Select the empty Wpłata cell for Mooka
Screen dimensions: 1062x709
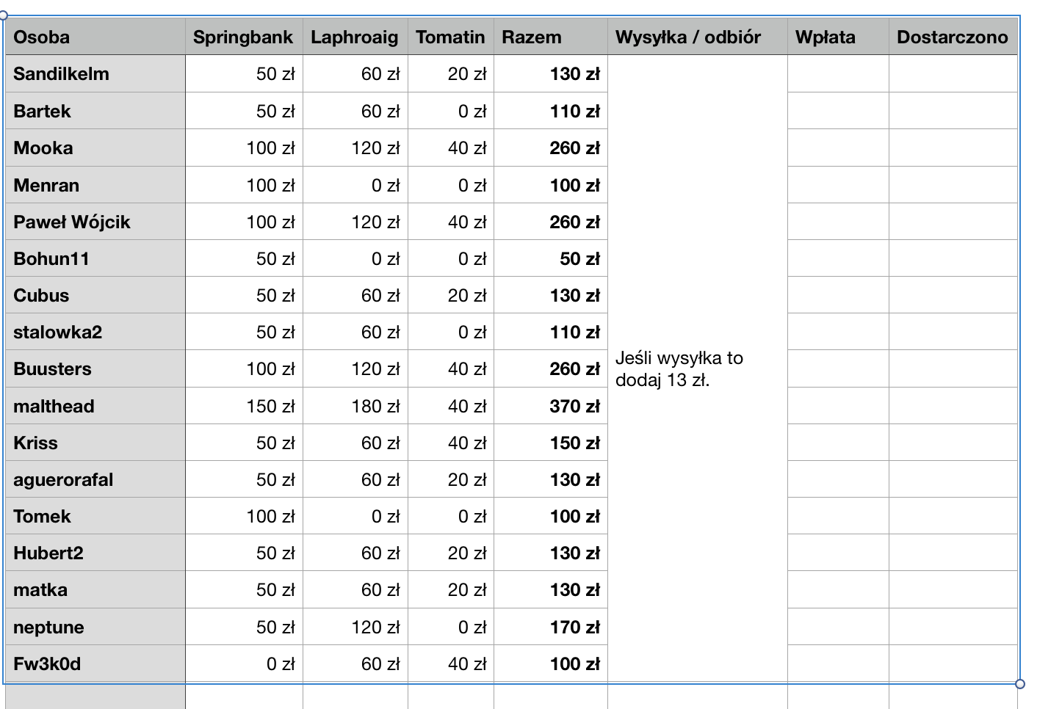(837, 148)
